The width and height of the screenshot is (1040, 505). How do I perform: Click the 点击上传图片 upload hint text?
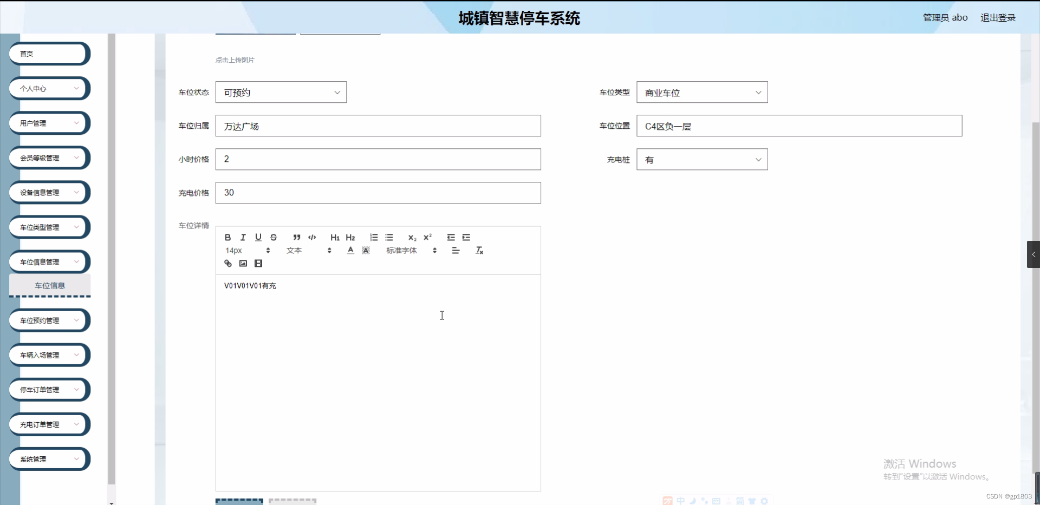tap(235, 60)
